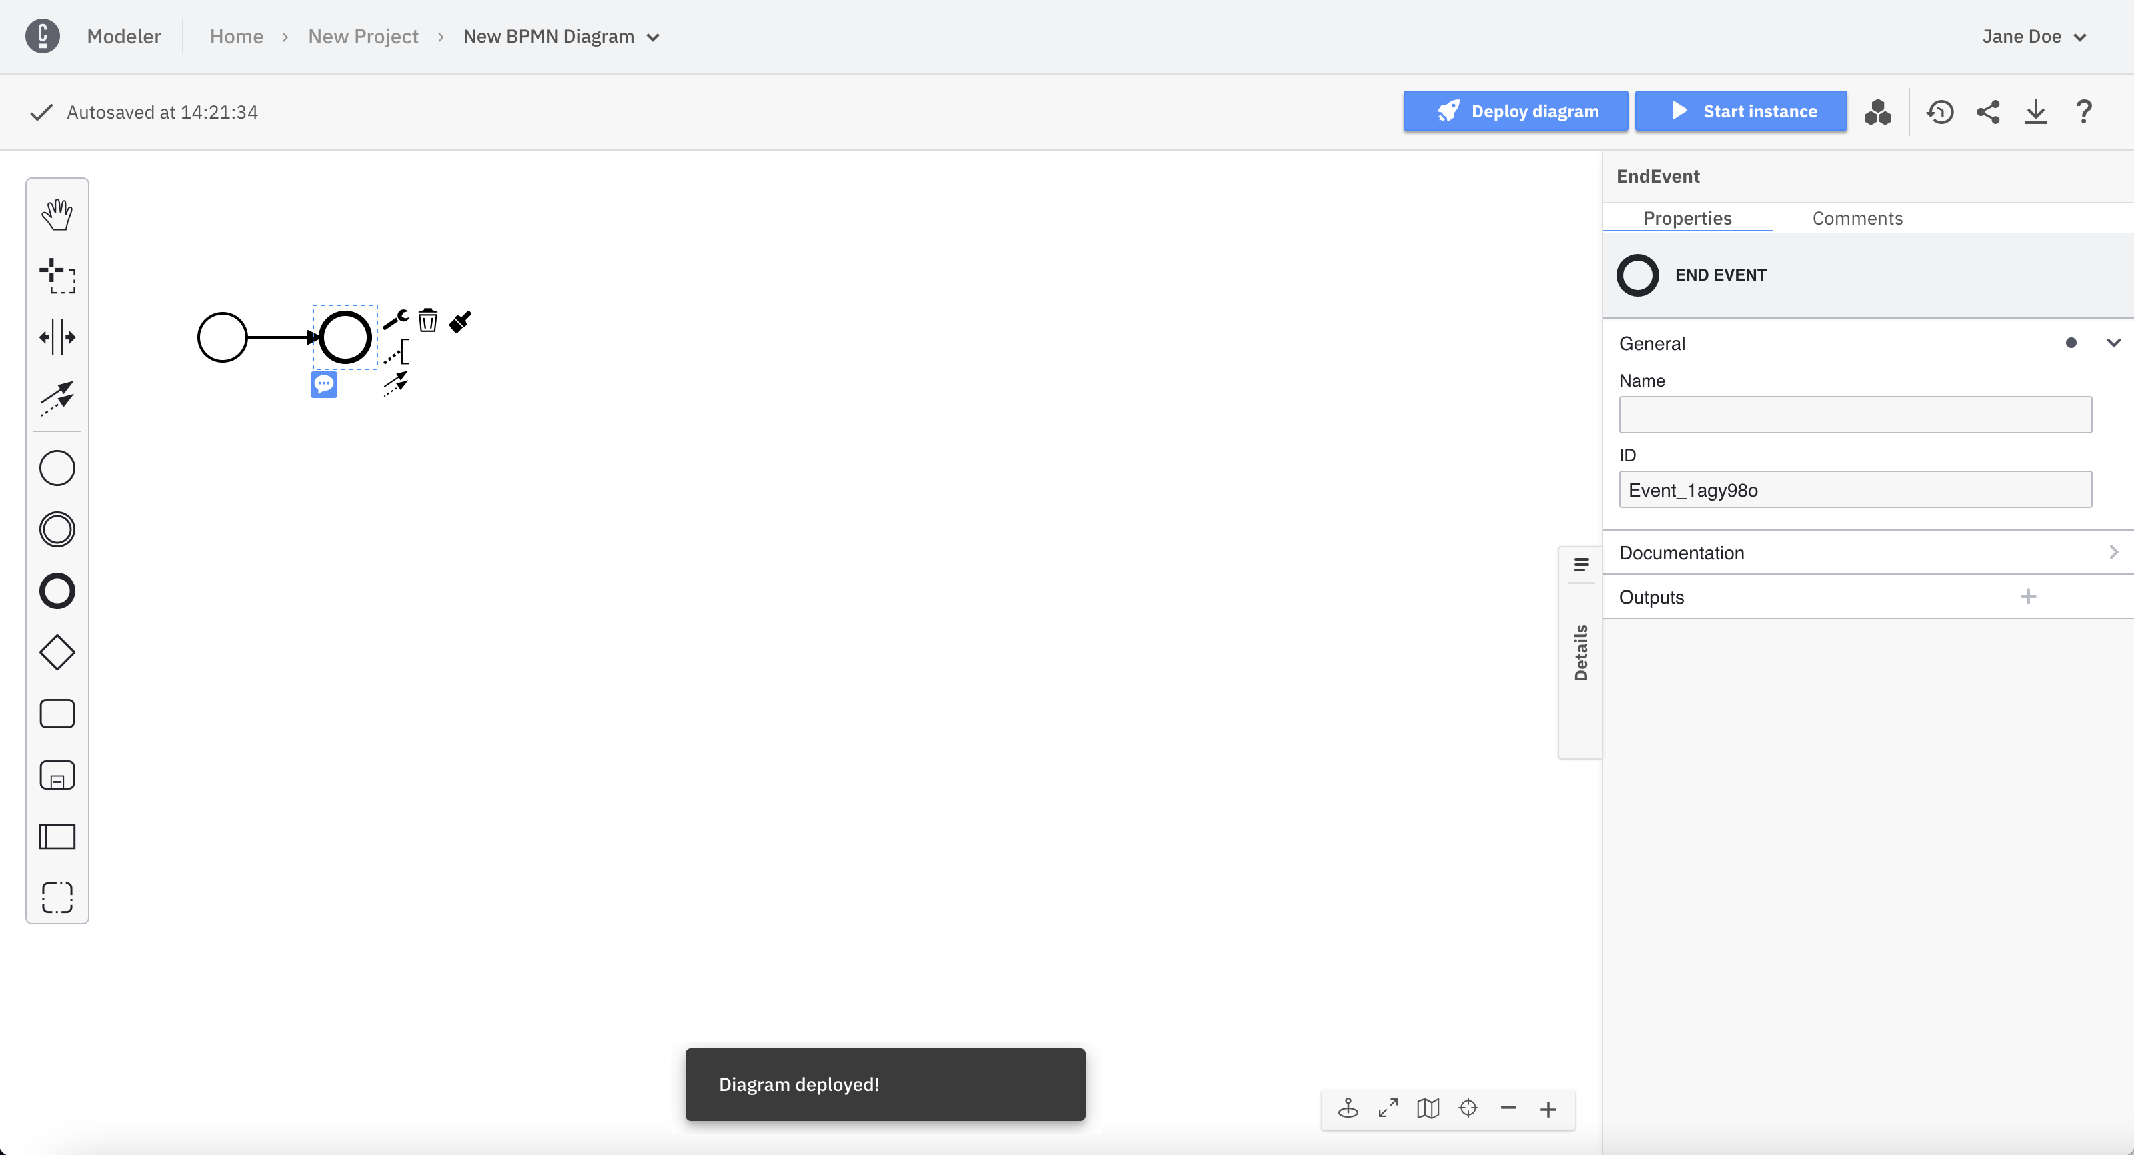Expand the General properties section
This screenshot has width=2134, height=1155.
point(2113,342)
